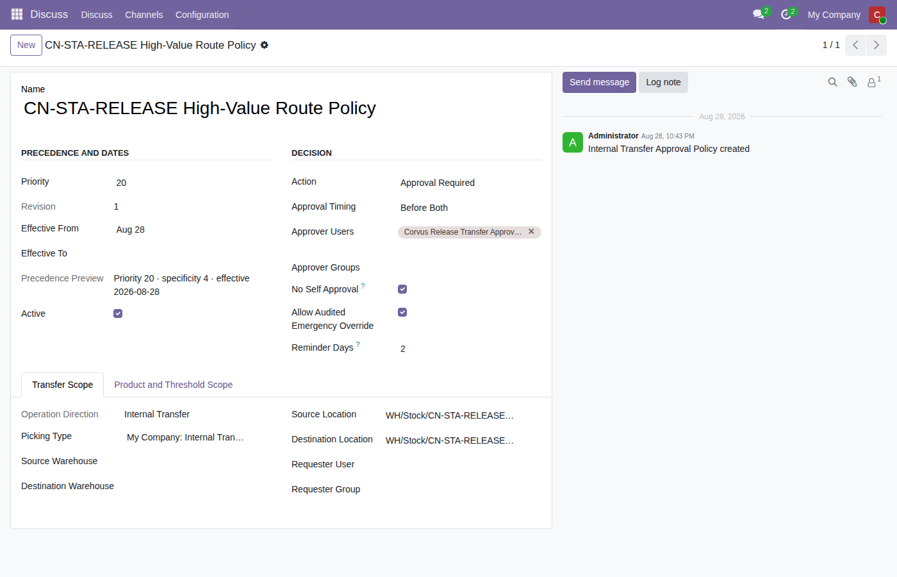The image size is (897, 577).
Task: Click Send message button
Action: (x=599, y=82)
